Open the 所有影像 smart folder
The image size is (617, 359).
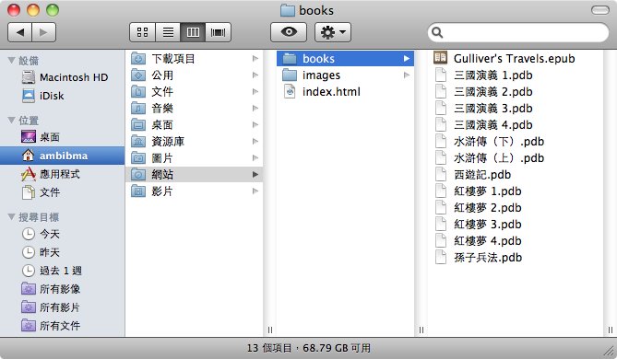click(62, 289)
